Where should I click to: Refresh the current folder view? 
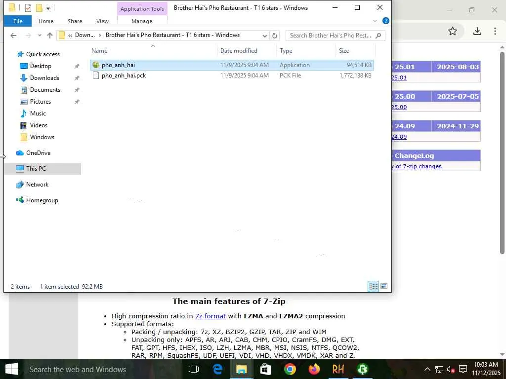(275, 36)
